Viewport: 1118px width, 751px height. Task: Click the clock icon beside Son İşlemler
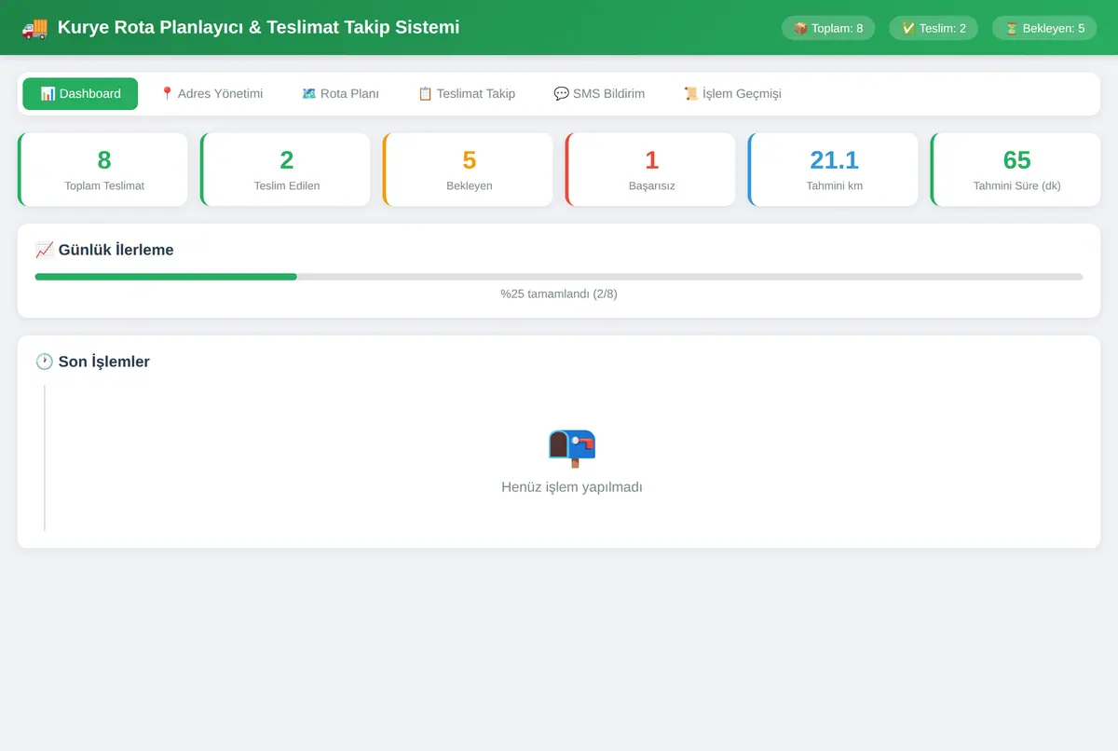point(44,362)
